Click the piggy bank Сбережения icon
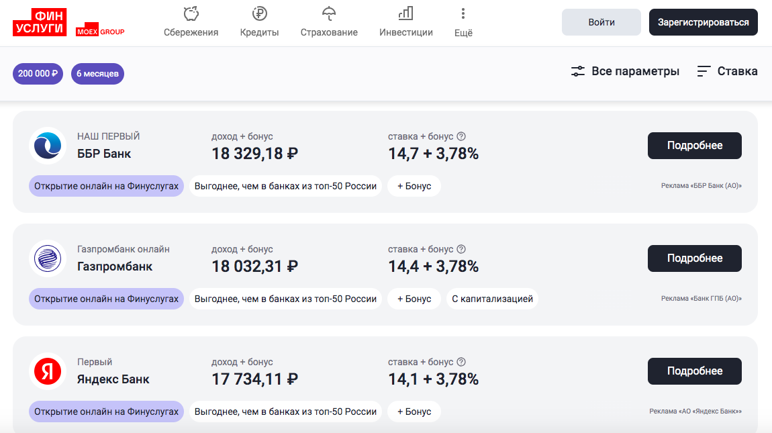 191,13
